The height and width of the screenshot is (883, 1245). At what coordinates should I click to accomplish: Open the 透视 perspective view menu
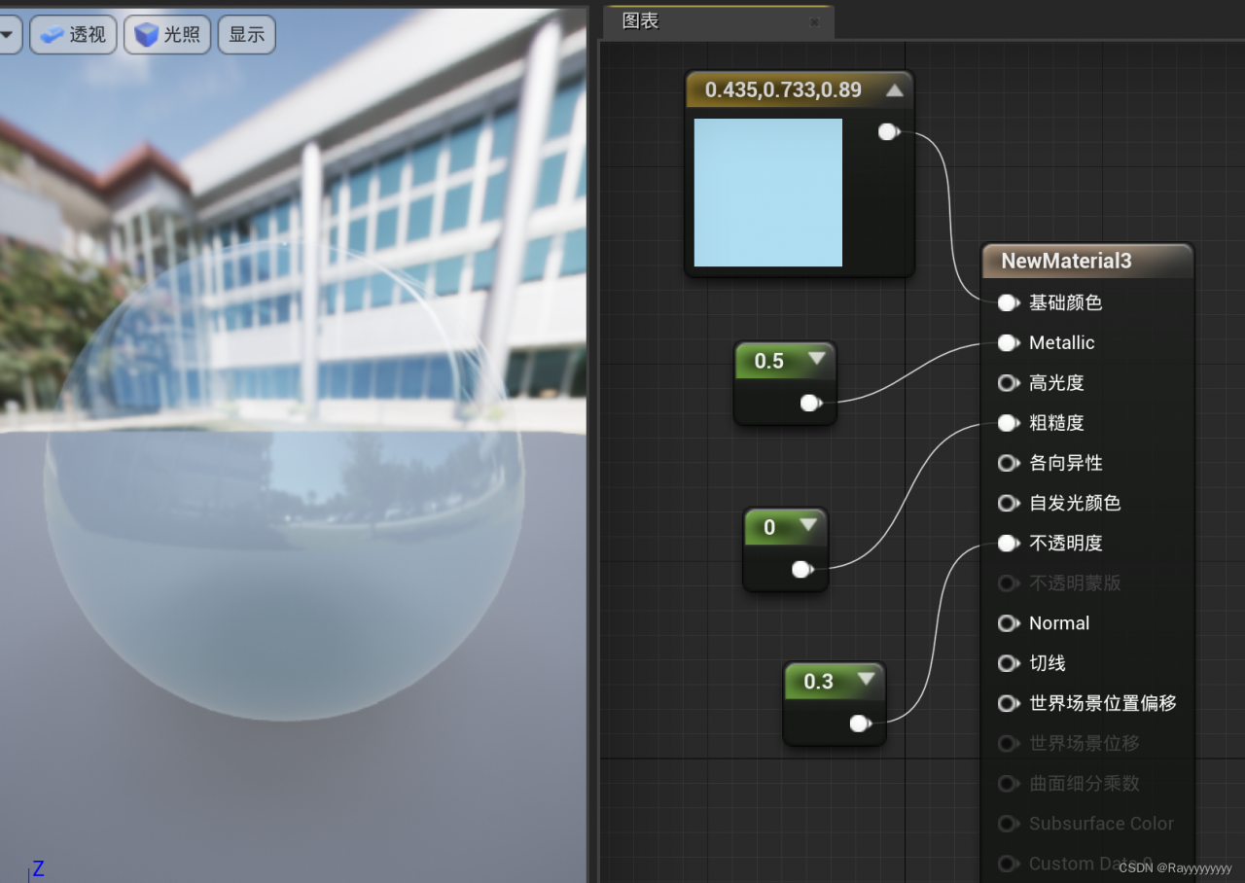pos(74,35)
